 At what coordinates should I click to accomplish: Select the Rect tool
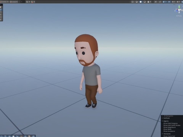coord(1,17)
